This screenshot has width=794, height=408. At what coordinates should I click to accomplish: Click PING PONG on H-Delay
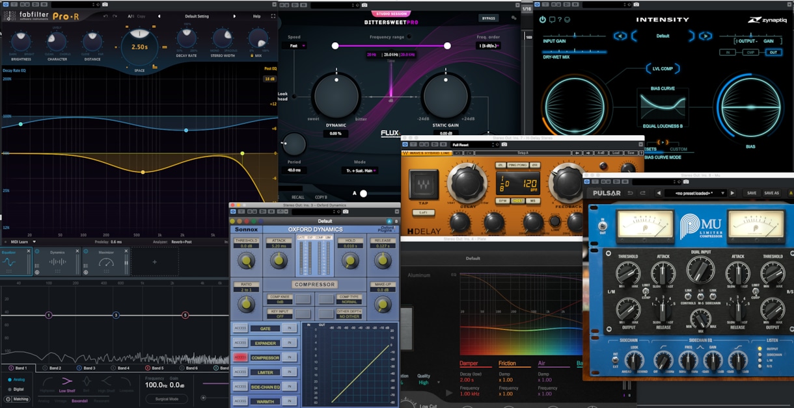[518, 165]
